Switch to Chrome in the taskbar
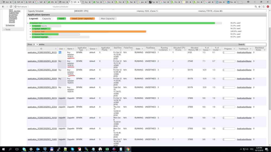The image size is (271, 152). pos(128,149)
